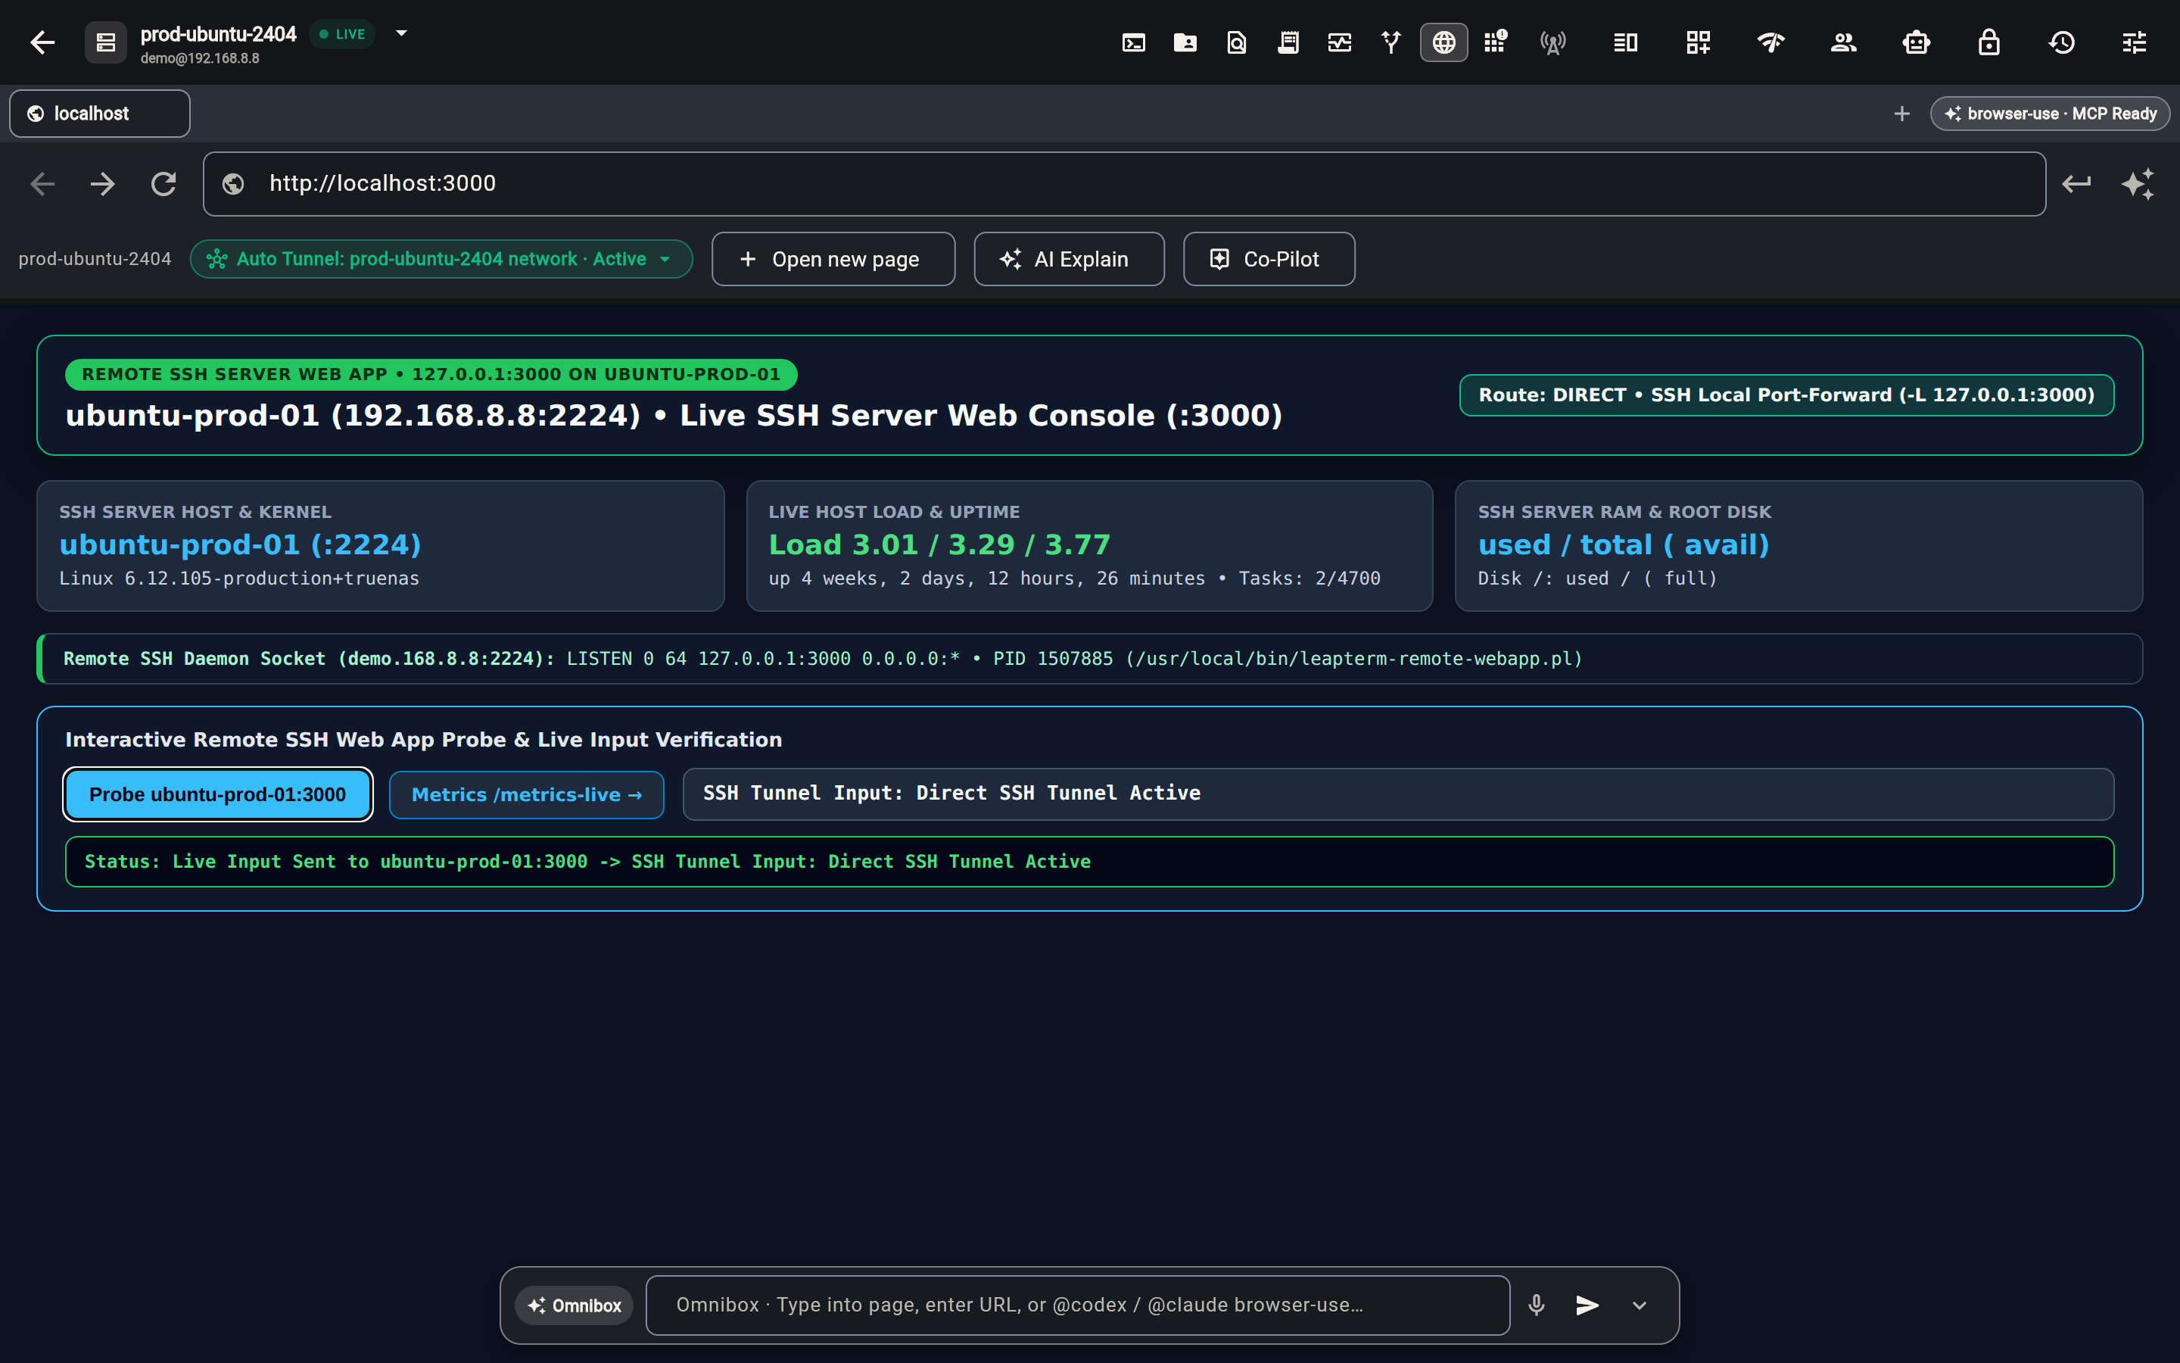Screen dimensions: 2180x1363
Task: Click demo@192.168.8.8 connection text
Action: click(x=200, y=58)
